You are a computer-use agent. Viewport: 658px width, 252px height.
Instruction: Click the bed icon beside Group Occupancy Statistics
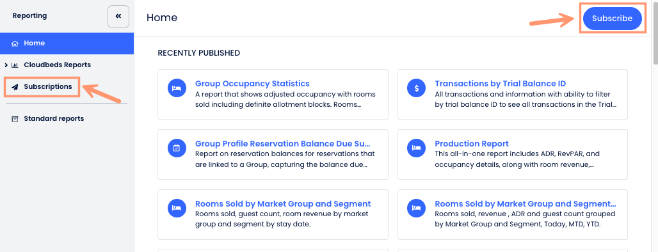tap(177, 88)
